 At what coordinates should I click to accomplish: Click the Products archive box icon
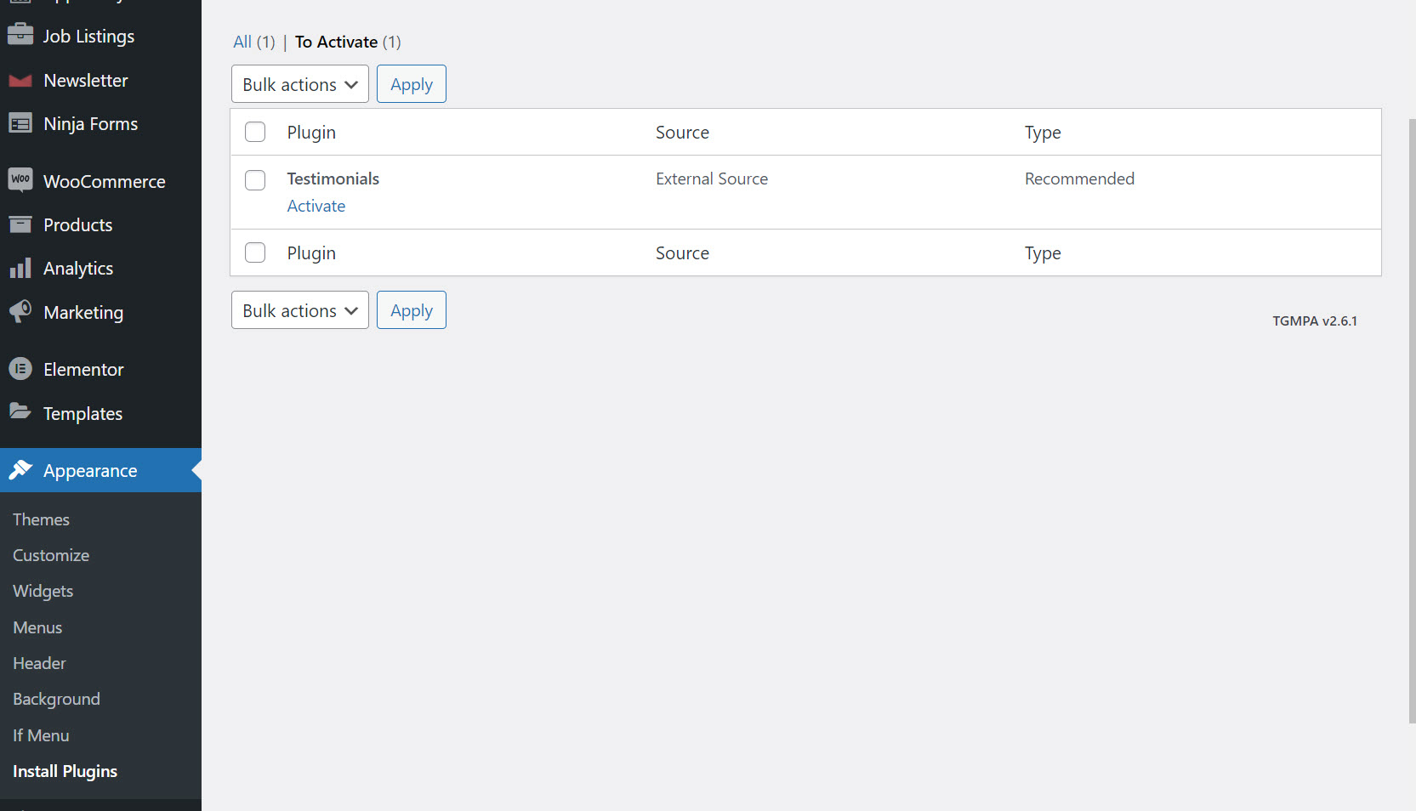click(x=20, y=224)
